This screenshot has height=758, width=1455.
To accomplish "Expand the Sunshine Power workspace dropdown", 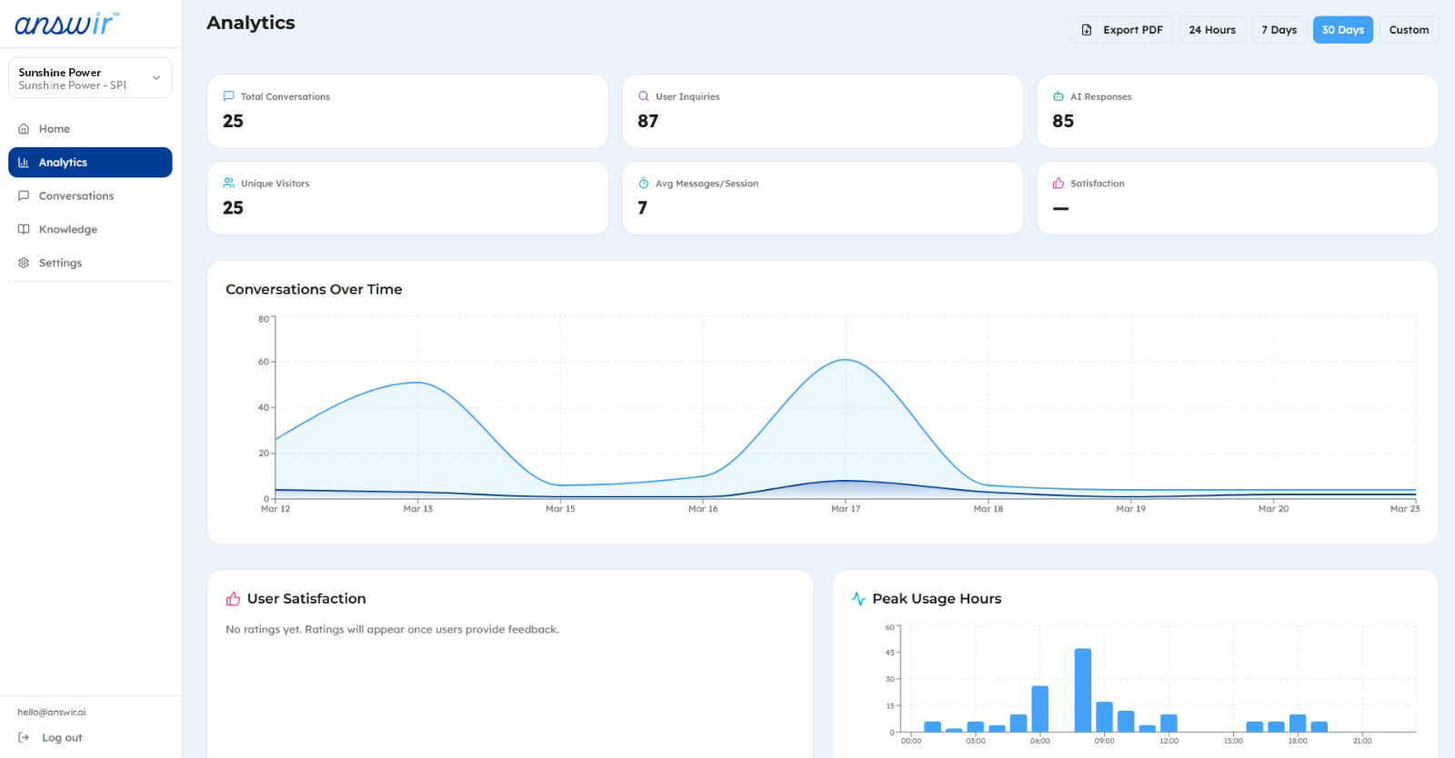I will coord(156,78).
